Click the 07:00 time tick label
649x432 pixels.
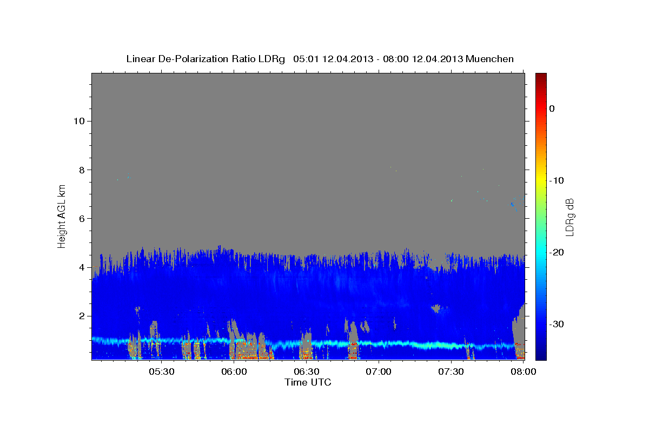(x=379, y=372)
